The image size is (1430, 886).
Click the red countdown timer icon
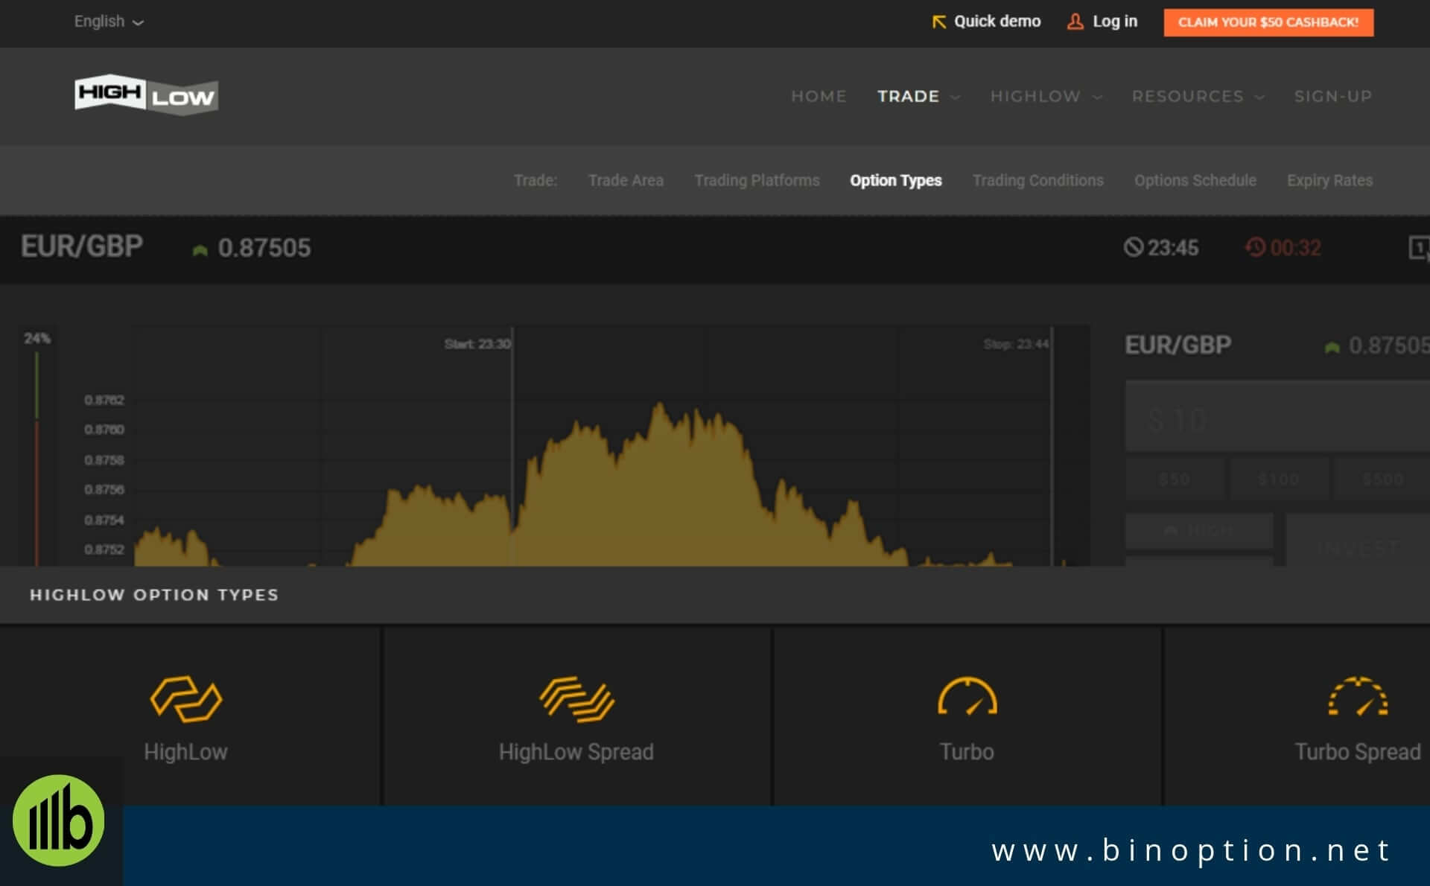[1255, 247]
